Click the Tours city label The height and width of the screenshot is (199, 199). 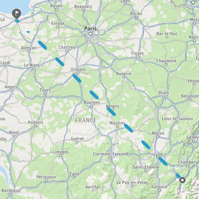tap(45, 90)
